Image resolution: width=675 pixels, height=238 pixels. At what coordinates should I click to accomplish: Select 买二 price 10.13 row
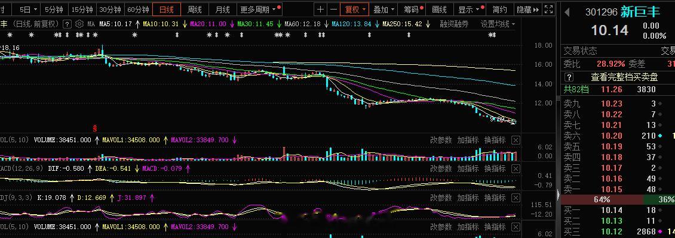pos(619,221)
